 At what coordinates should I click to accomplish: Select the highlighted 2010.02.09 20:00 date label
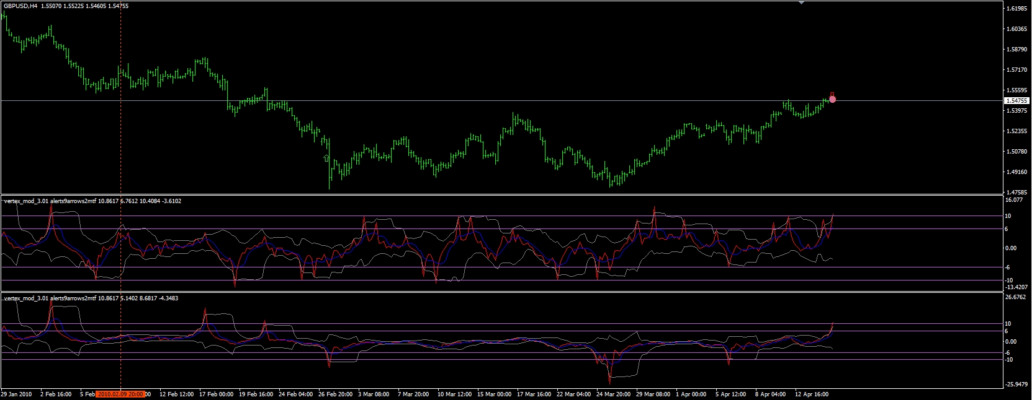tap(121, 394)
